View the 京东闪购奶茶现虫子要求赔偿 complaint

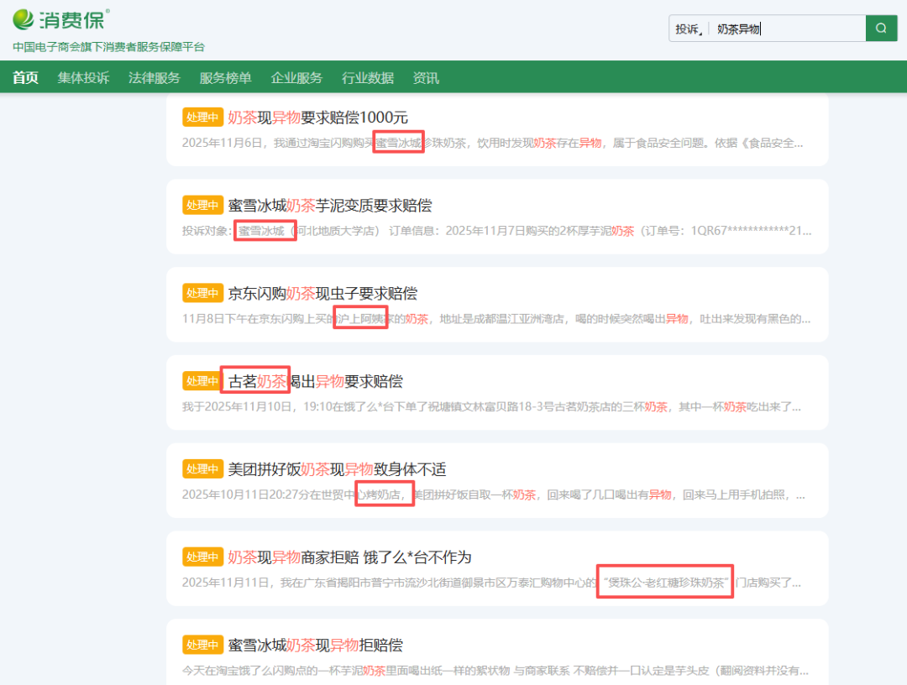click(322, 294)
